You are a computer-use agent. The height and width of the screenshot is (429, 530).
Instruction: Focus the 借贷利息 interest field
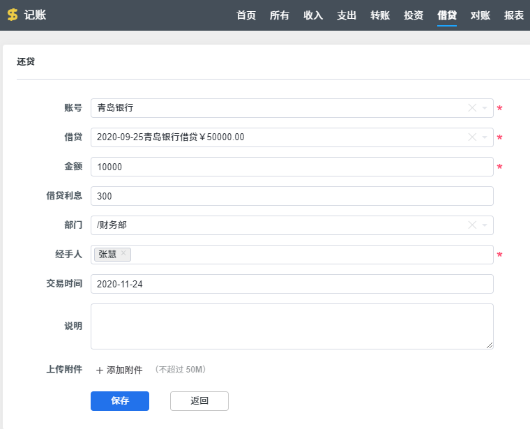[291, 196]
